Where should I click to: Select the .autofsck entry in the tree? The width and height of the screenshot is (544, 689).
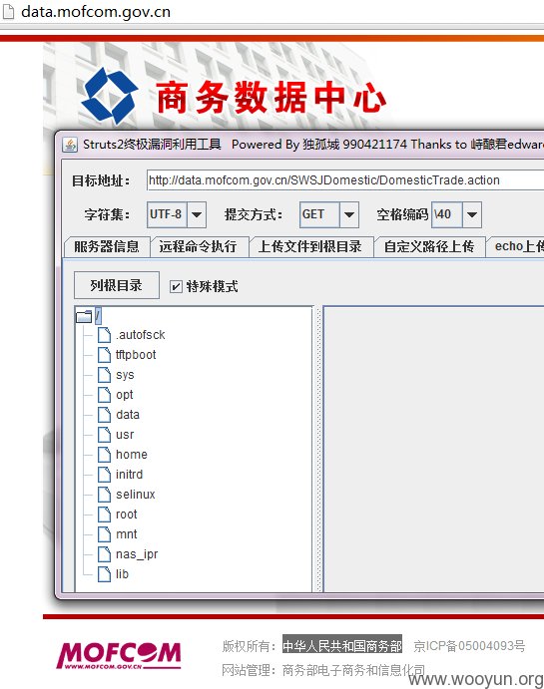coord(141,335)
